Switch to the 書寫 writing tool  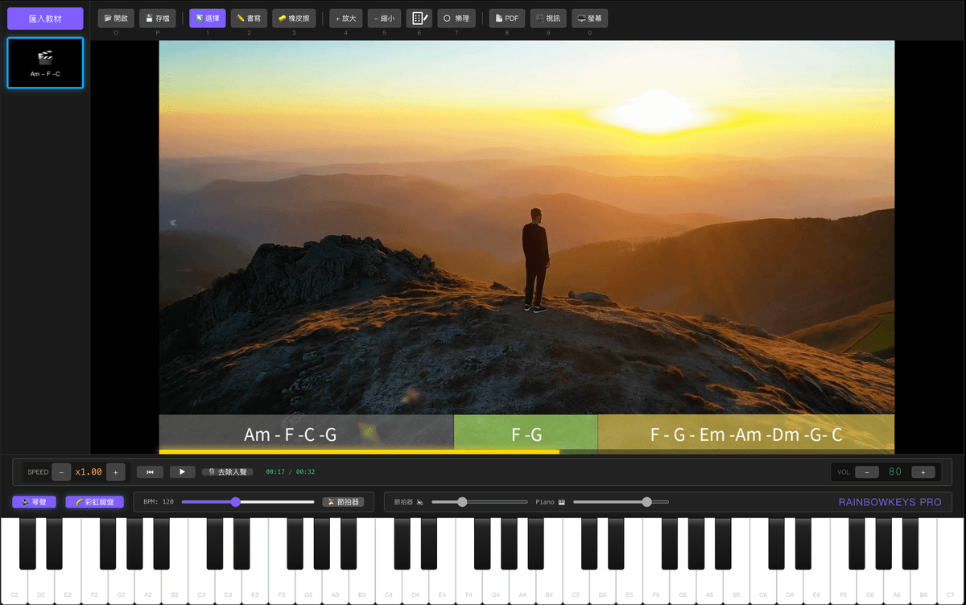pyautogui.click(x=249, y=17)
